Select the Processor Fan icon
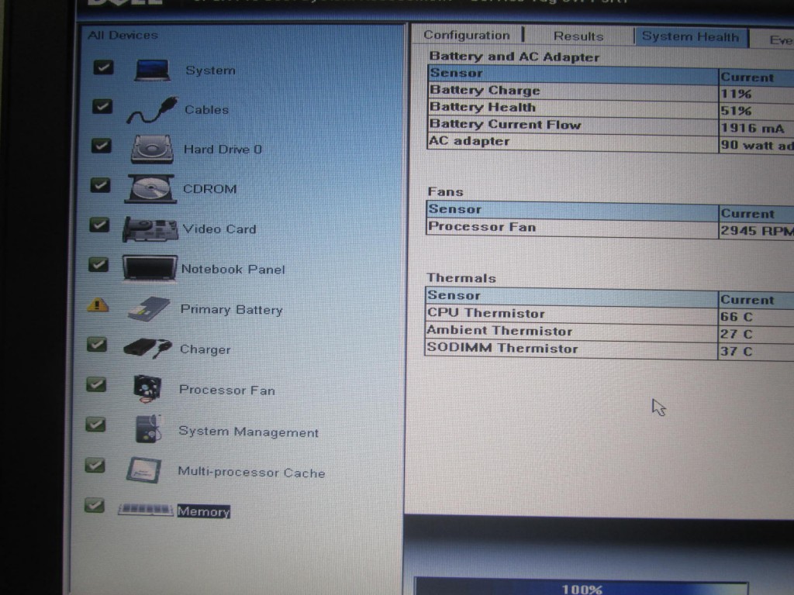The width and height of the screenshot is (794, 595). [147, 389]
